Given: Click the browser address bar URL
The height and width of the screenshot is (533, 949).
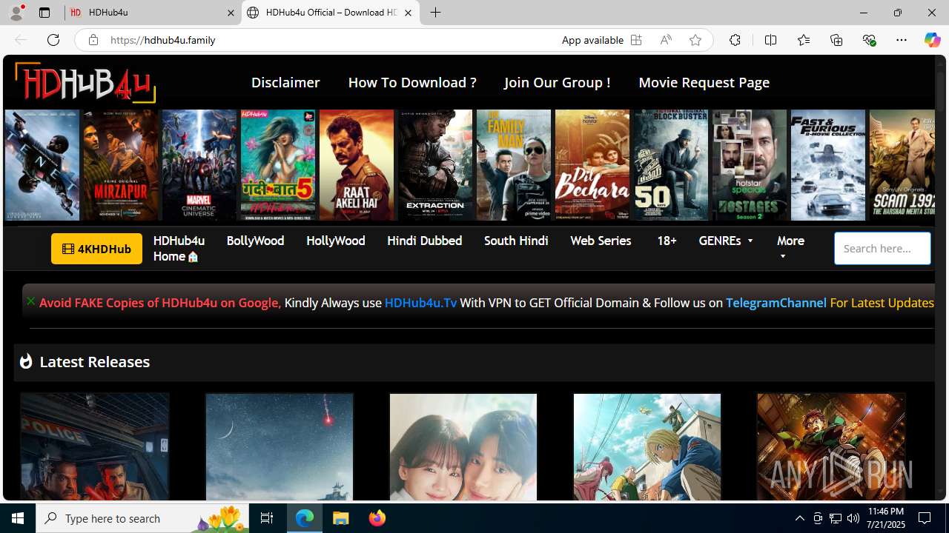Looking at the screenshot, I should [x=163, y=40].
